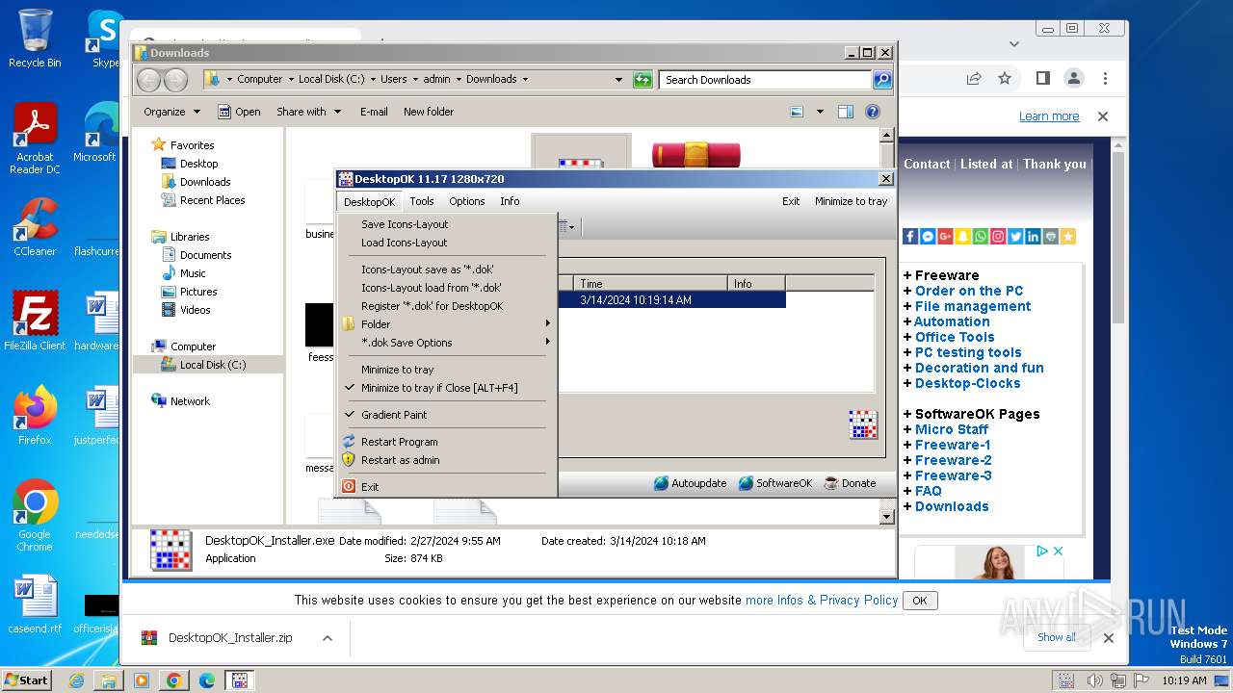Open the Options menu in DesktopOK

click(467, 201)
